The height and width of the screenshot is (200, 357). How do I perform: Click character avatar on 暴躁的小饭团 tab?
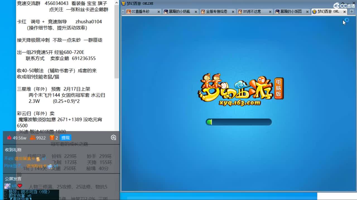tap(277, 12)
